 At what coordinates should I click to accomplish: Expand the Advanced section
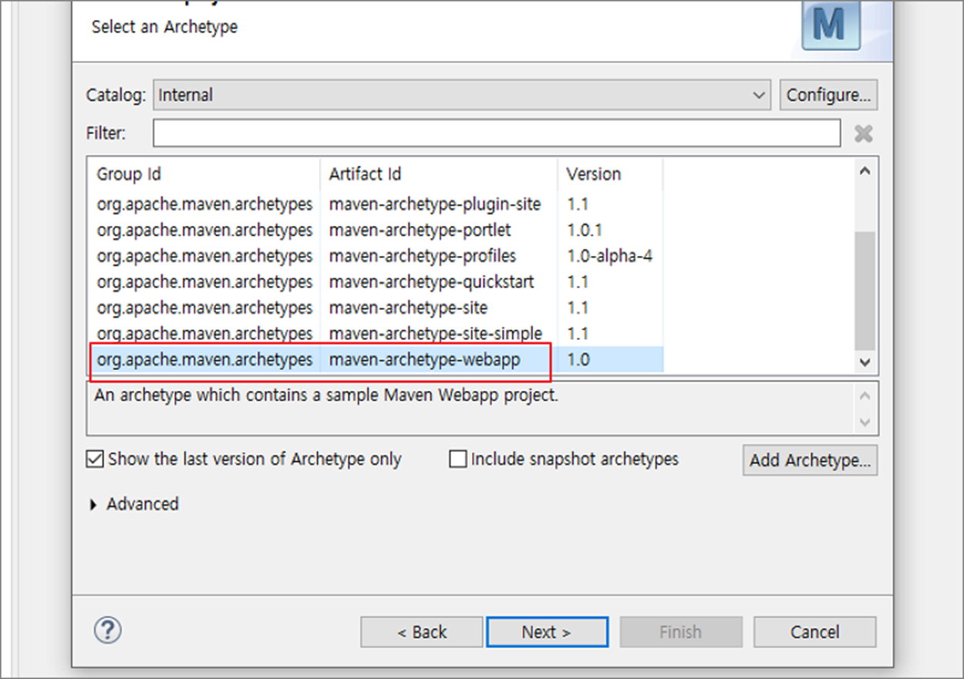coord(134,504)
